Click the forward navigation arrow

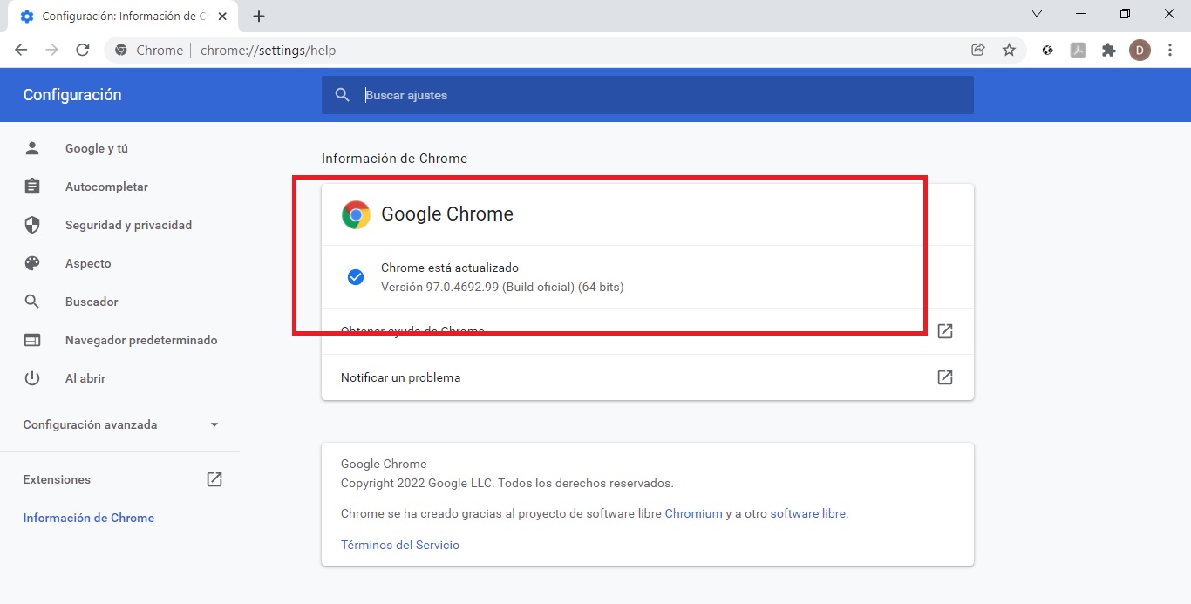[51, 50]
